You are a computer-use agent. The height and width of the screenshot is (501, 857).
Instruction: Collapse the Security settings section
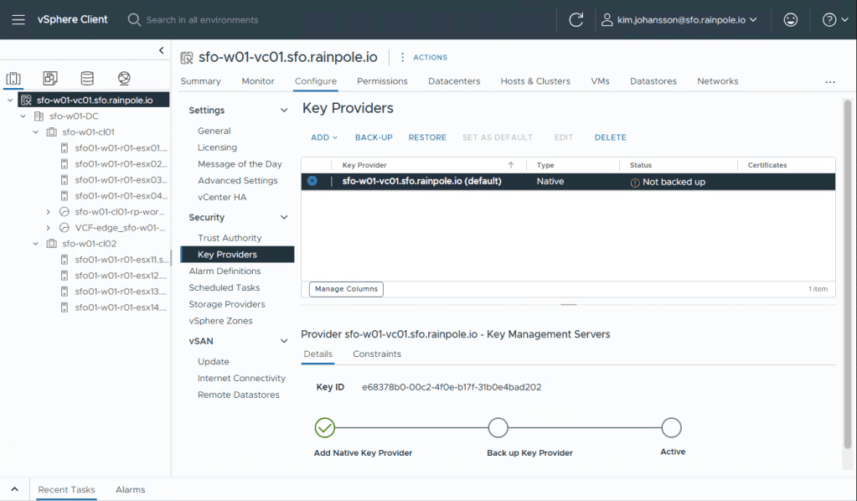pos(284,218)
